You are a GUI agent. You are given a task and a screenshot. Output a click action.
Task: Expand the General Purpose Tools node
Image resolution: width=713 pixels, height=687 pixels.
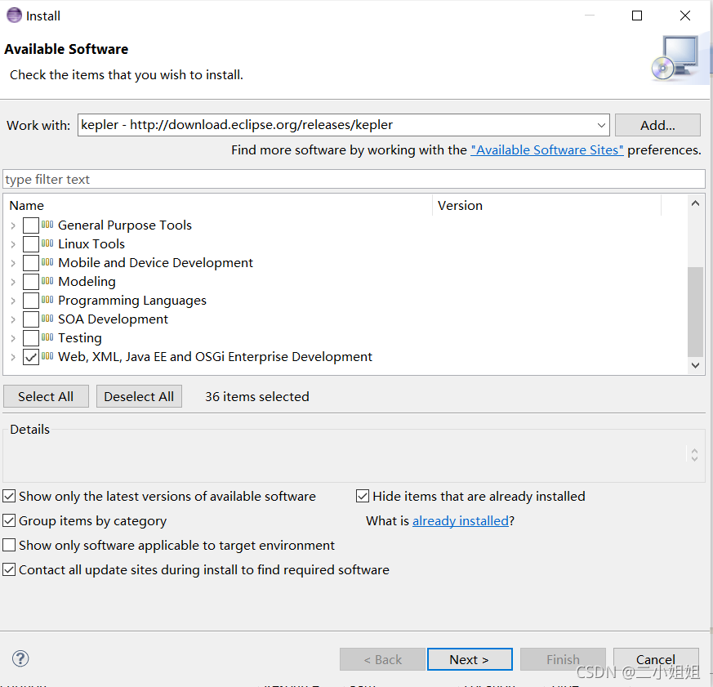pos(13,225)
